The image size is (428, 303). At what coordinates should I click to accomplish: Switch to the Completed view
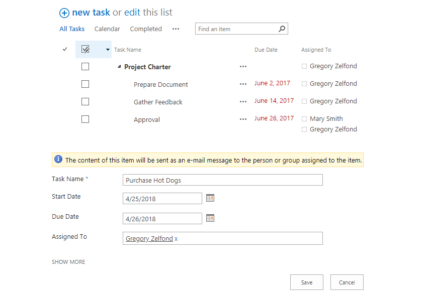(x=146, y=29)
